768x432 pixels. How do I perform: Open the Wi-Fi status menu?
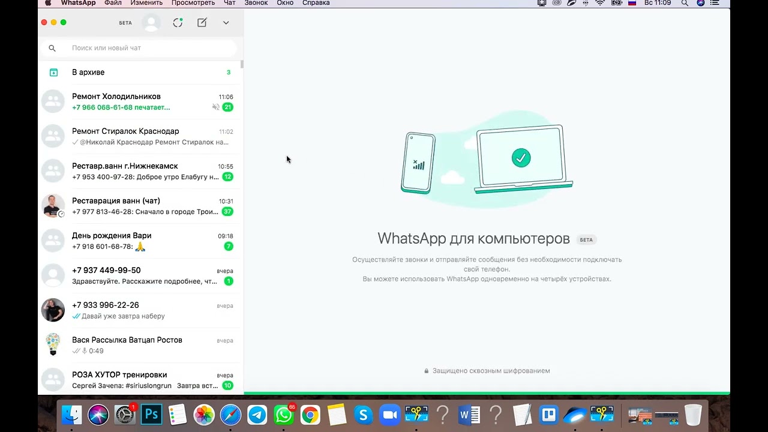(600, 3)
